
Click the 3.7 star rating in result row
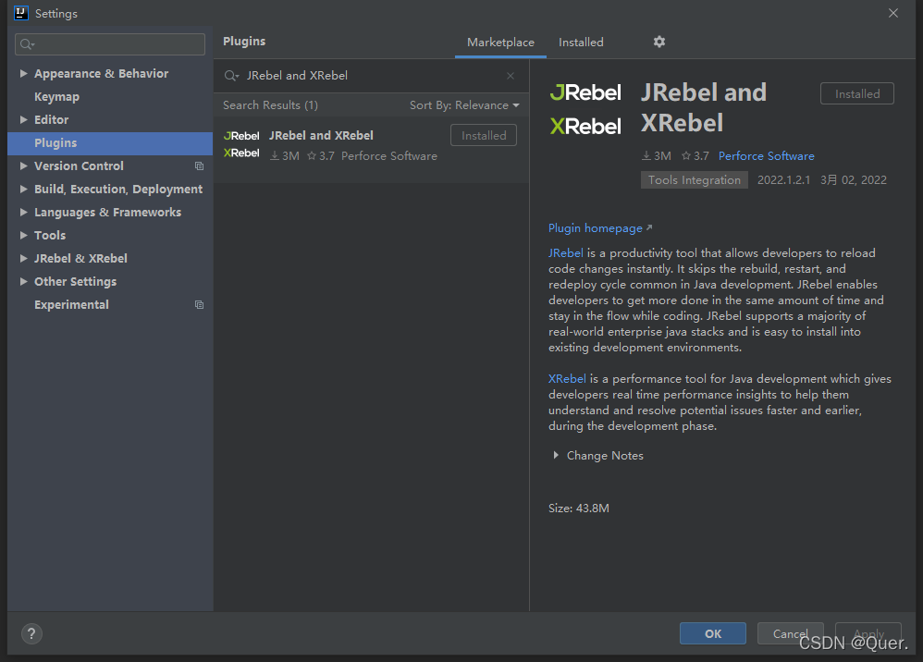point(321,156)
